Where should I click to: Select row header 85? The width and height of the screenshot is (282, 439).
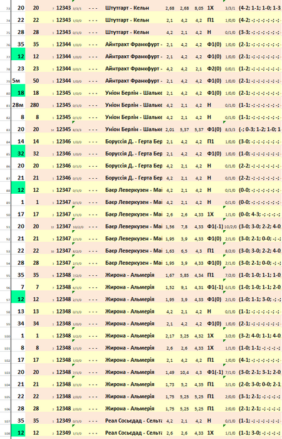pyautogui.click(x=8, y=154)
